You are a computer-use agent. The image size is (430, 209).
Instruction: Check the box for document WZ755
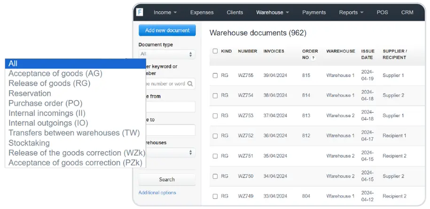coord(215,76)
